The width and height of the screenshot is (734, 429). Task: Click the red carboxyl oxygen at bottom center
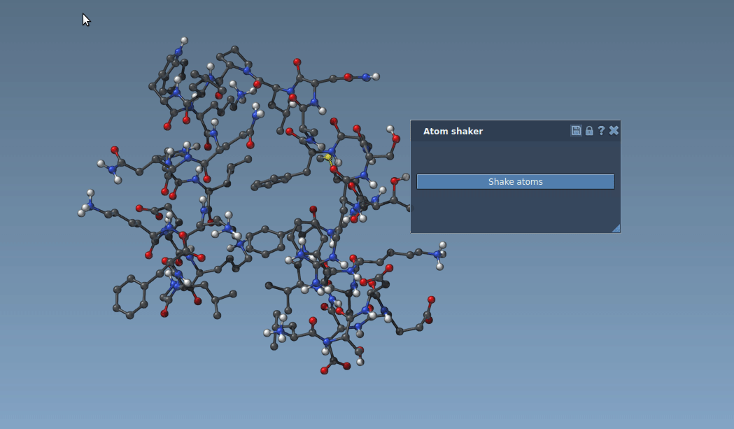pyautogui.click(x=325, y=372)
